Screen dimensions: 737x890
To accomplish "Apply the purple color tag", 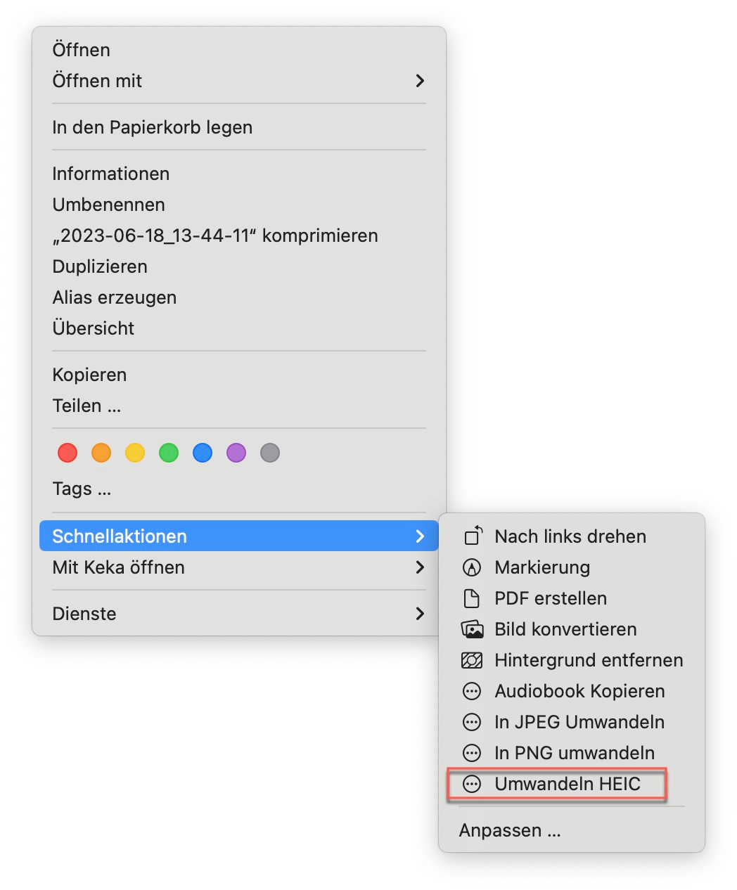I will pyautogui.click(x=236, y=453).
